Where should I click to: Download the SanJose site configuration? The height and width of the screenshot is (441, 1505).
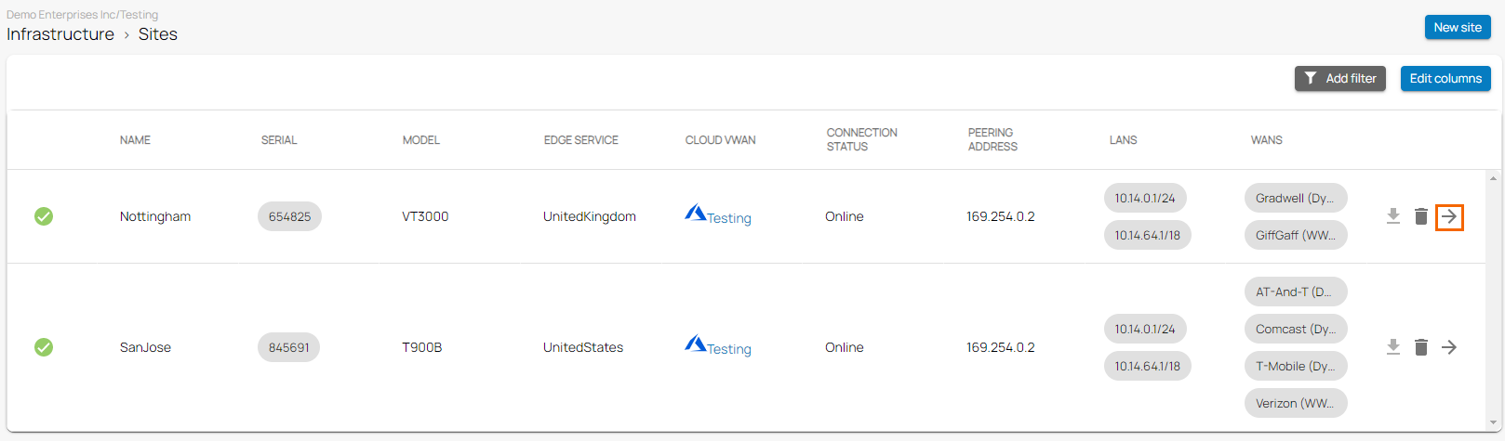[1392, 347]
